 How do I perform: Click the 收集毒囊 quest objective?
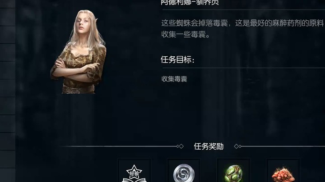pos(174,79)
